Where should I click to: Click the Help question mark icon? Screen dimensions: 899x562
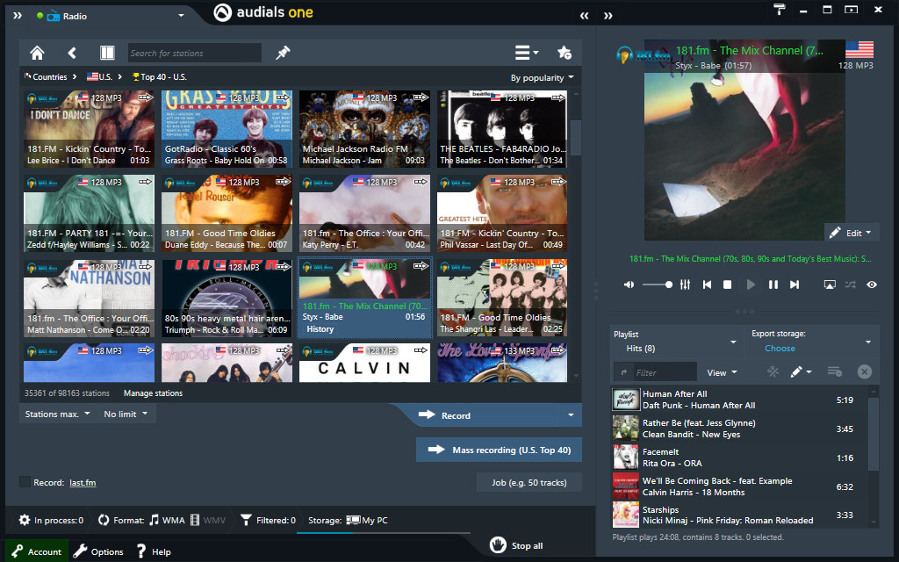[140, 551]
